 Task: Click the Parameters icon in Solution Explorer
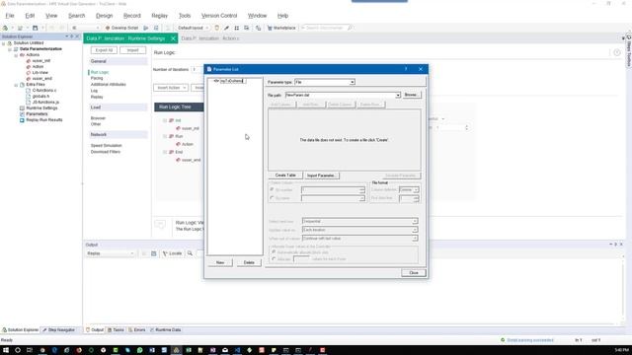[x=22, y=114]
